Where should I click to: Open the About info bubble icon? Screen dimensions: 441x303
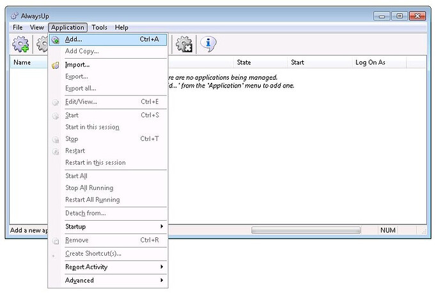click(x=208, y=44)
